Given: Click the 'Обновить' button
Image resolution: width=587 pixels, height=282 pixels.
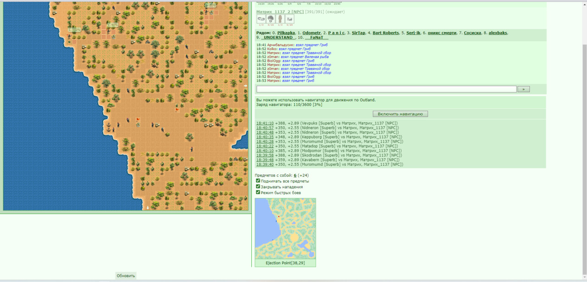Looking at the screenshot, I should pos(126,276).
